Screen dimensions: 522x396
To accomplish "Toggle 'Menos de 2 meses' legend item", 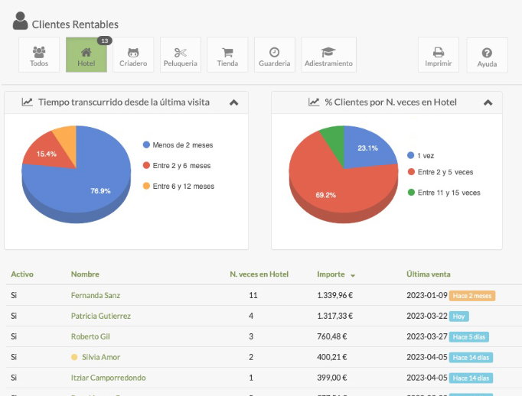I will point(182,144).
